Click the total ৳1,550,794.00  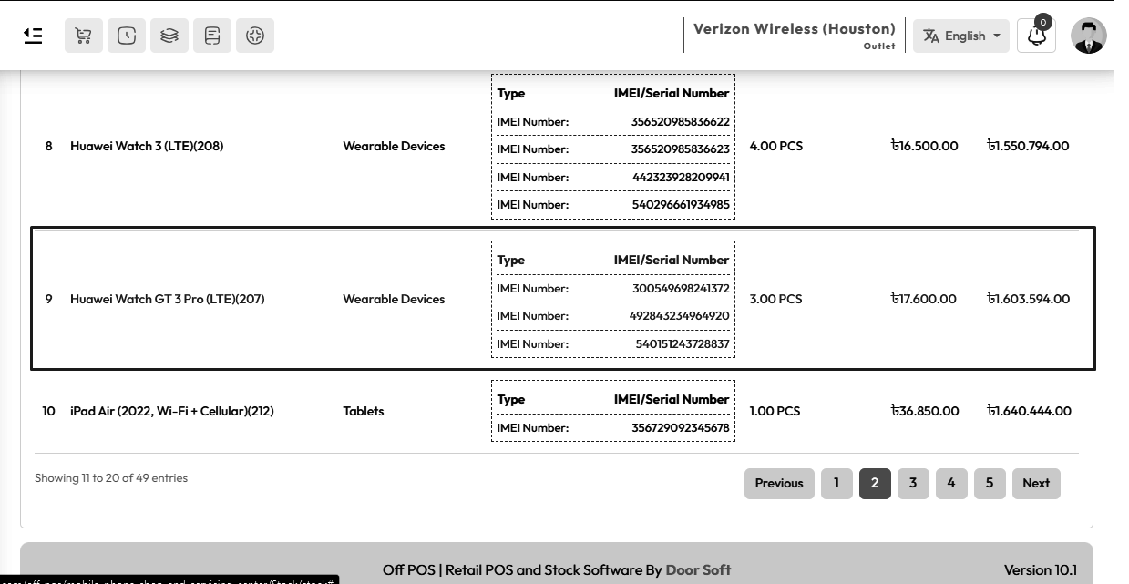pos(1028,146)
